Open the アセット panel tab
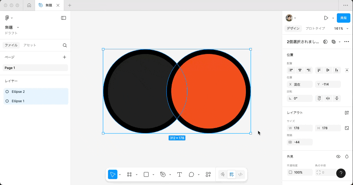This screenshot has height=185, width=353. tap(29, 45)
